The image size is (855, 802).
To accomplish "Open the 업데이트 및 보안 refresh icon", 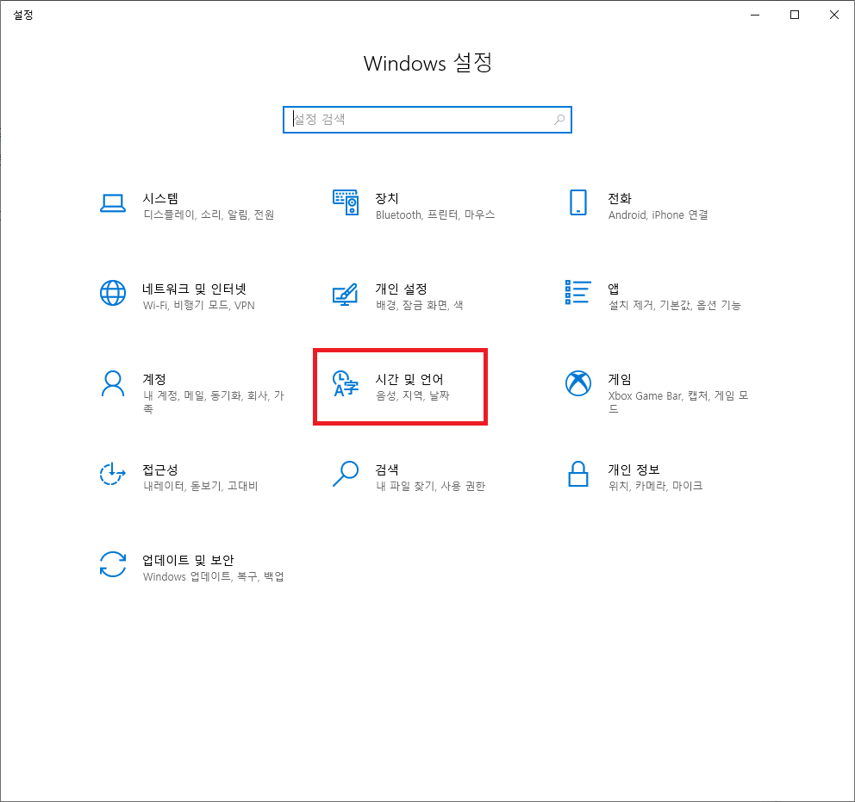I will point(113,564).
